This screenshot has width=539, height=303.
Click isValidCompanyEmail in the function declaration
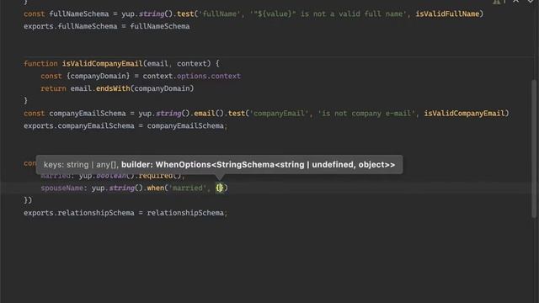(102, 64)
